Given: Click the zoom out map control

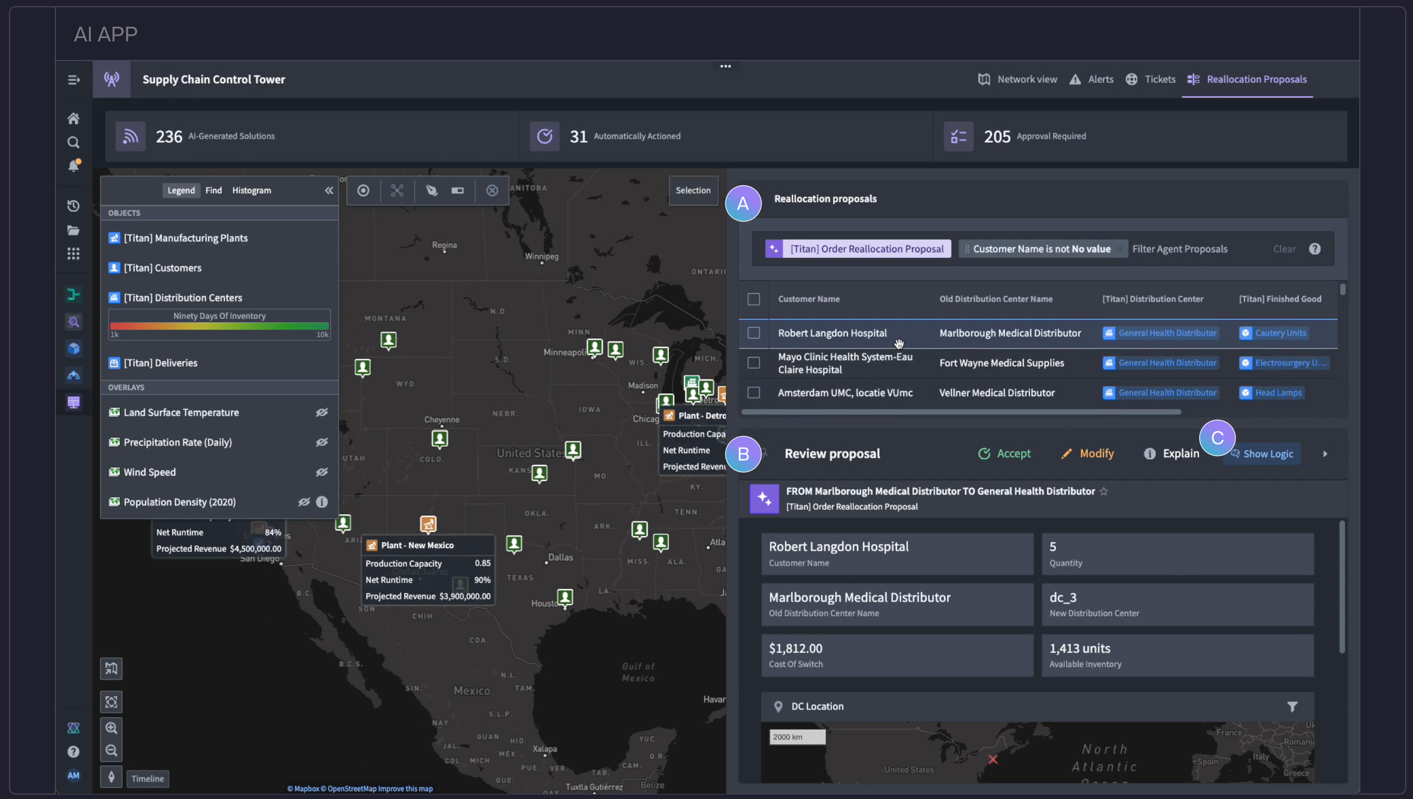Looking at the screenshot, I should pyautogui.click(x=111, y=751).
